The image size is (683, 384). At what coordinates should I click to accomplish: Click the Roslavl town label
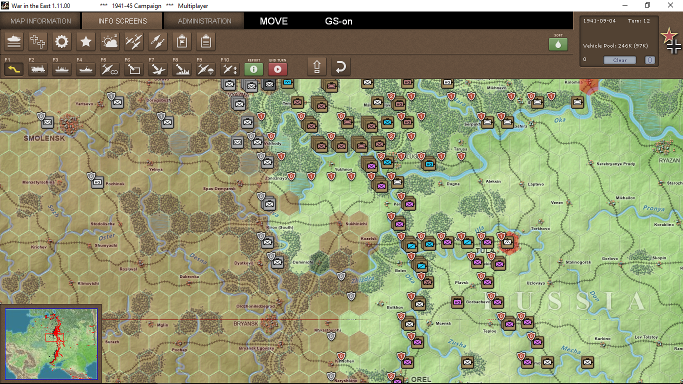tap(128, 269)
